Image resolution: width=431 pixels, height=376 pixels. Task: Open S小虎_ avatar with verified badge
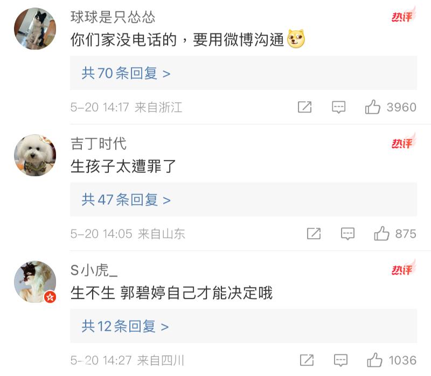(x=35, y=281)
